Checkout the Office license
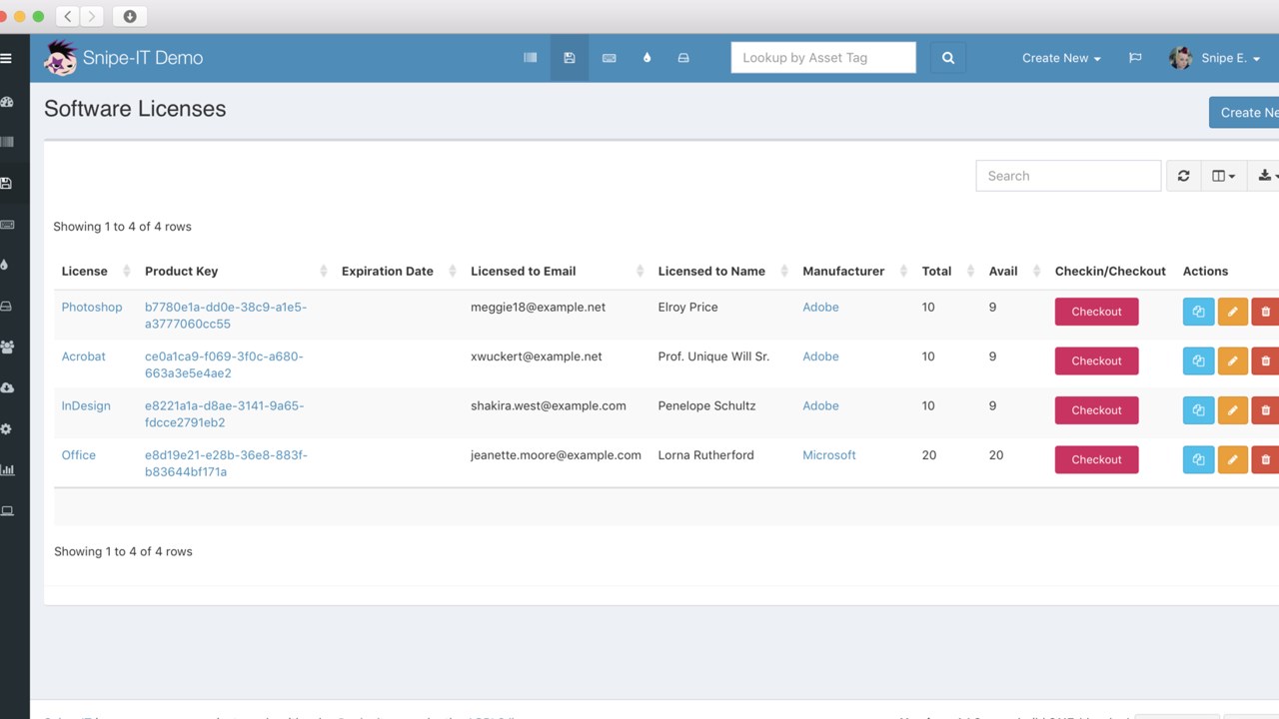Image resolution: width=1279 pixels, height=719 pixels. click(x=1096, y=459)
